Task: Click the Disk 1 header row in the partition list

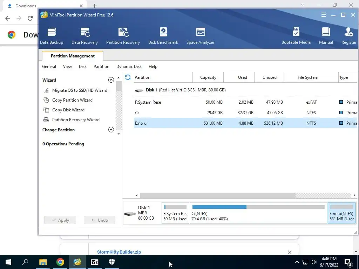Action: click(245, 90)
